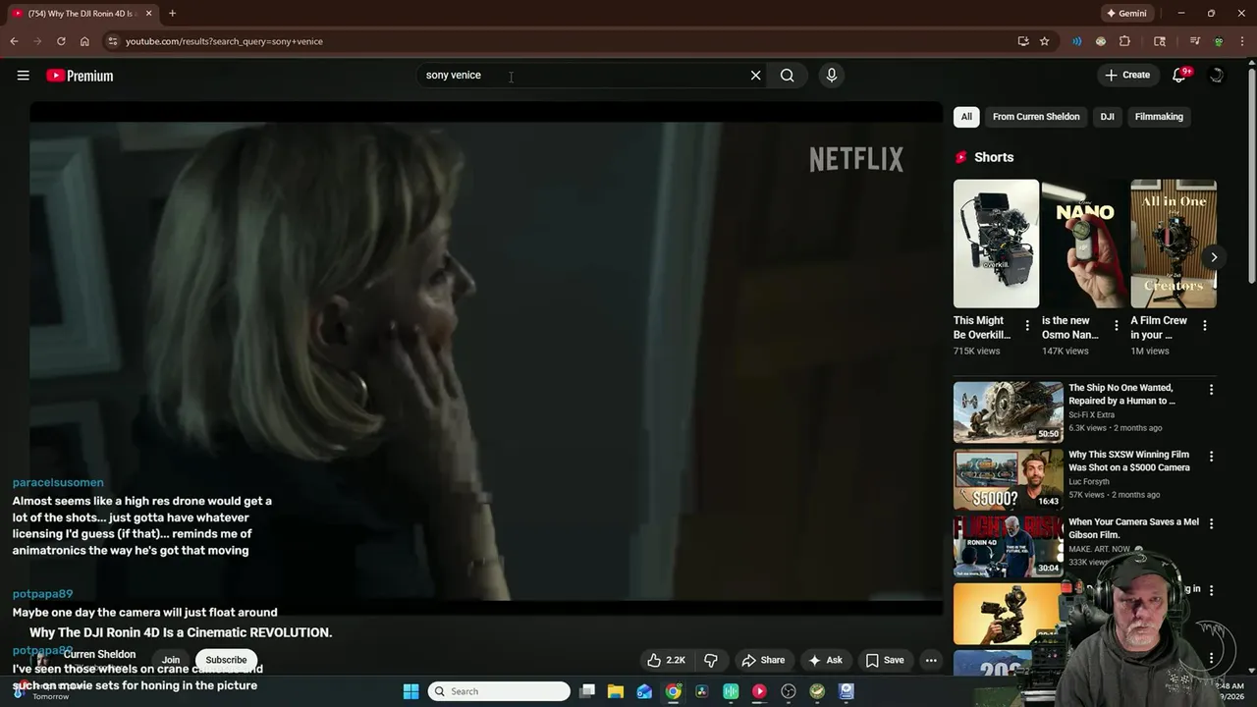Subscribe to Curren Sheldon

[226, 660]
